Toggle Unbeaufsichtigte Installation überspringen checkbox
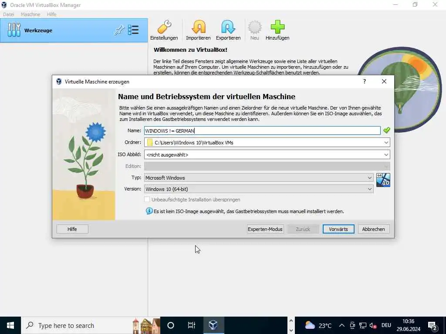 click(x=147, y=200)
